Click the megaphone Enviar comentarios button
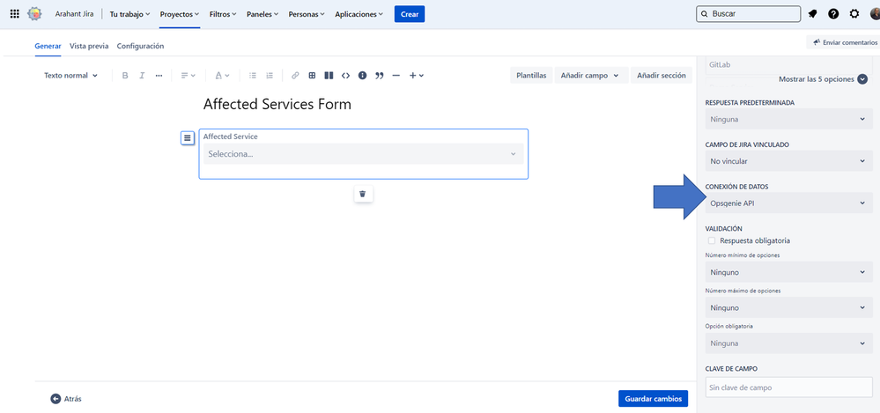The image size is (880, 413). tap(844, 42)
